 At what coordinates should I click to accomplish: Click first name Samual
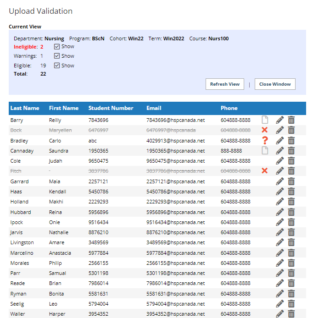(57, 273)
